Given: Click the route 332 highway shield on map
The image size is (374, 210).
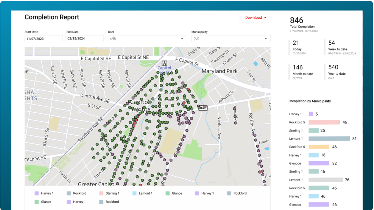Looking at the screenshot, I should (x=203, y=108).
